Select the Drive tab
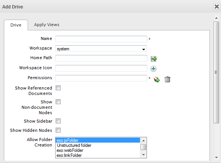 click(x=16, y=25)
